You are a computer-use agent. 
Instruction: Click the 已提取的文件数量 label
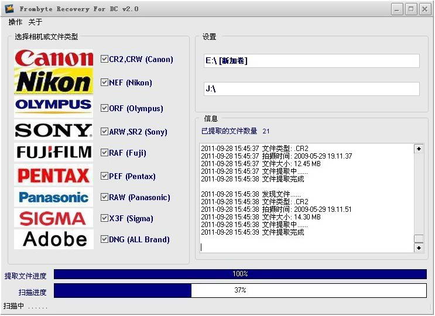coord(229,131)
